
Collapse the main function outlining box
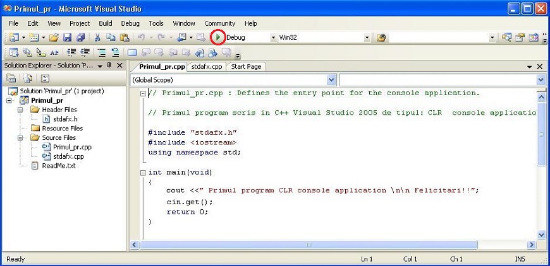(x=143, y=172)
